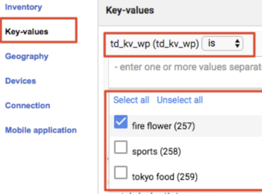Viewport: 262px width, 194px height.
Task: Open the Inventory targeting section
Action: tap(23, 7)
